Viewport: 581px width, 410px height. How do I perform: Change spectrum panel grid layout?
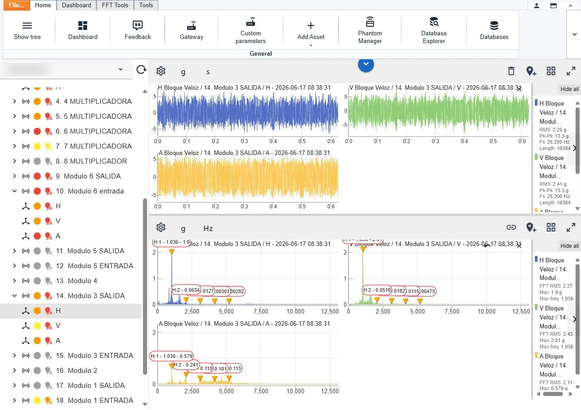[551, 227]
